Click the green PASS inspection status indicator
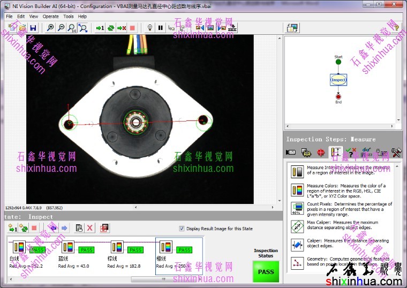Viewport: 407px width, 288px height. 266,271
